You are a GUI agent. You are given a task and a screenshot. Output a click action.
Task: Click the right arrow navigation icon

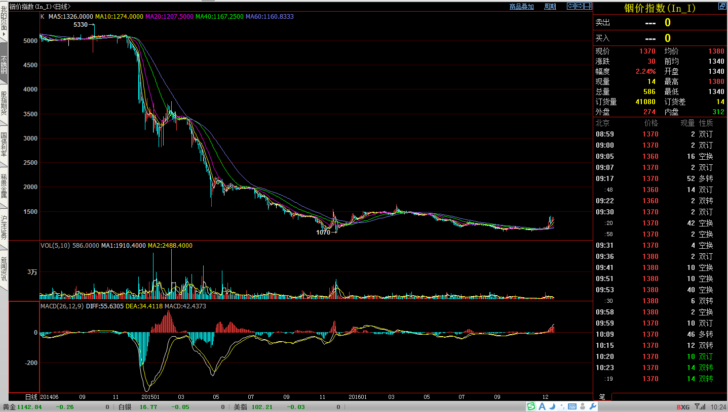click(x=579, y=7)
